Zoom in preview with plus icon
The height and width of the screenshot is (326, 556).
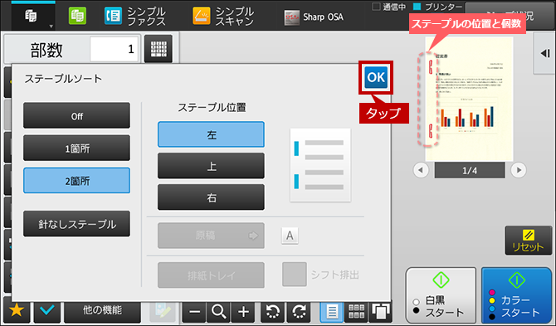[x=243, y=312]
